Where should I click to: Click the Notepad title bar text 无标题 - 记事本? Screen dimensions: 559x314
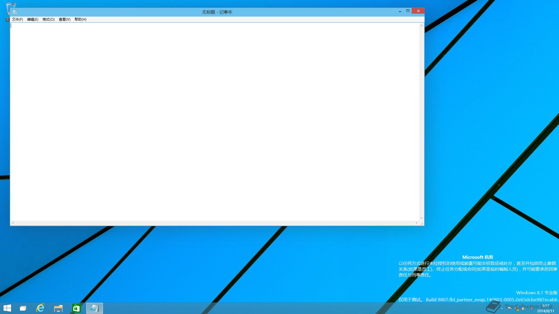coord(217,12)
